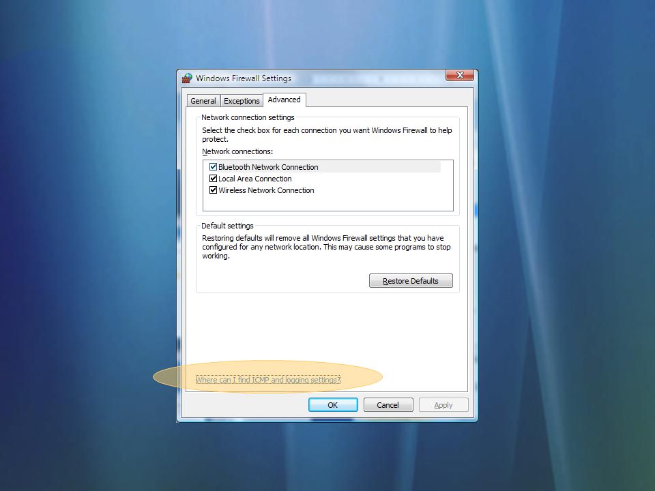Click the Network connection settings group label
Viewport: 655px width, 491px height.
click(248, 117)
